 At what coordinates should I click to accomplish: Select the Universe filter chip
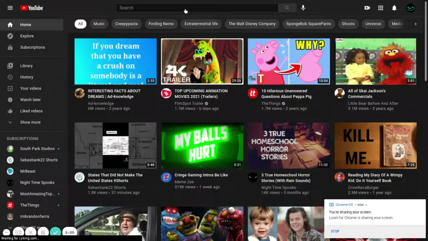tap(373, 24)
